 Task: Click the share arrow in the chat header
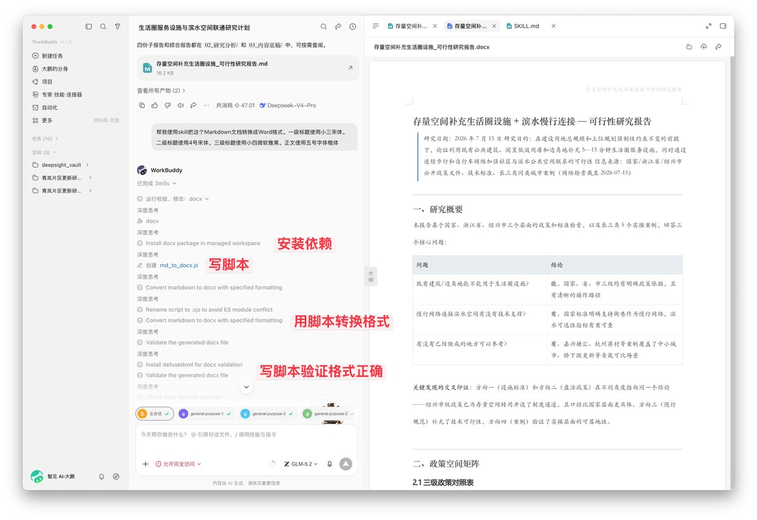pos(338,27)
